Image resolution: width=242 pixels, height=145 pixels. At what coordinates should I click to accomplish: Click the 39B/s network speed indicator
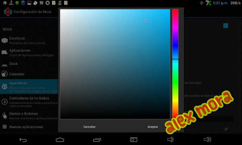pos(236,3)
